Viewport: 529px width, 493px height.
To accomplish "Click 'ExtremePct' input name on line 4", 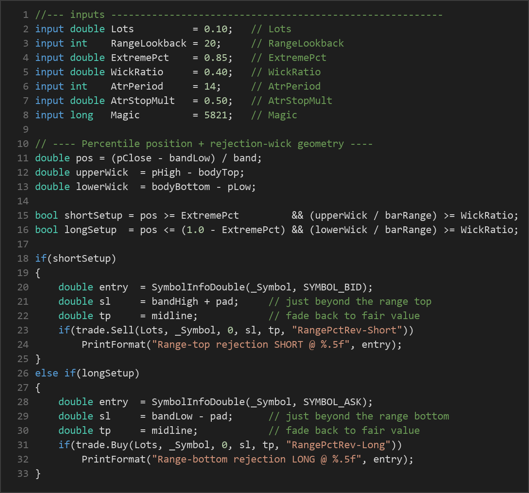I will [140, 58].
